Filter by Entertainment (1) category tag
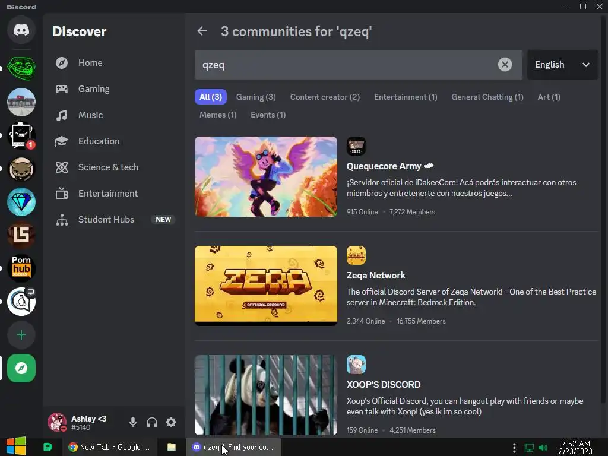608x456 pixels. (406, 97)
